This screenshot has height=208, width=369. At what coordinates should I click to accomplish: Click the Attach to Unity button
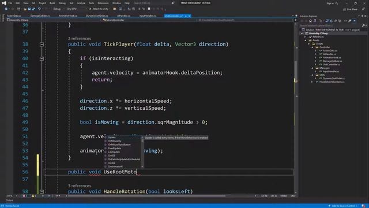pyautogui.click(x=99, y=9)
